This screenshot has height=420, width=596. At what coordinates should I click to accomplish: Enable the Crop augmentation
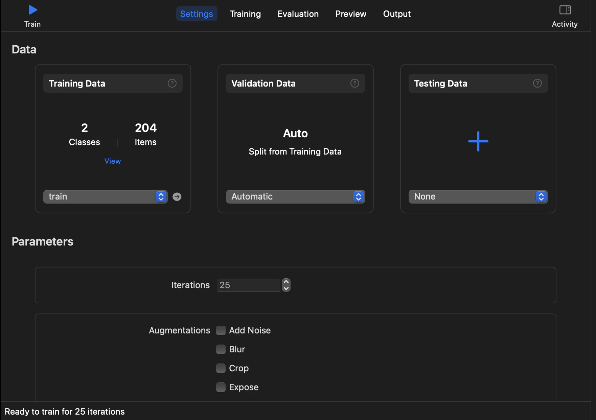pyautogui.click(x=221, y=368)
